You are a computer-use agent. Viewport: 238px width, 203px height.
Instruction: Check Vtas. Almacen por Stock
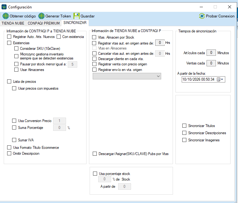point(94,37)
